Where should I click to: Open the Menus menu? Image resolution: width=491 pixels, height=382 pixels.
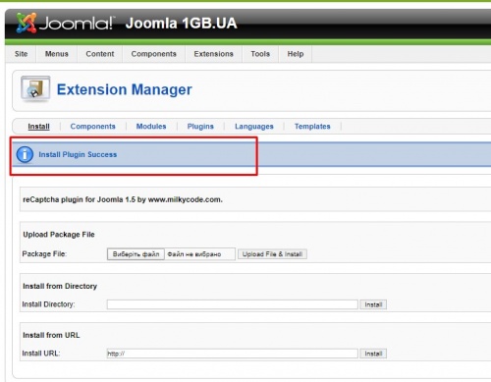click(x=57, y=54)
